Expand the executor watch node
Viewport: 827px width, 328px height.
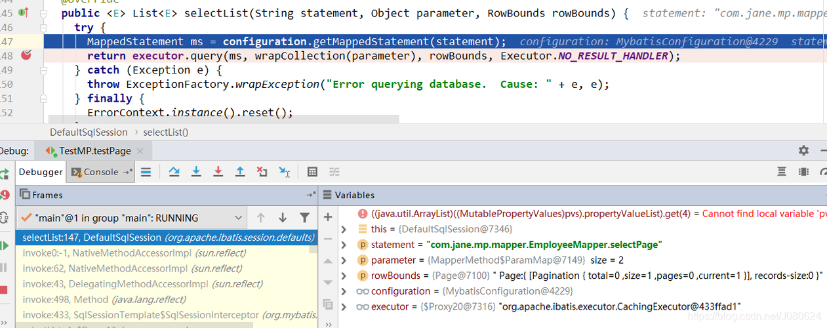[344, 306]
